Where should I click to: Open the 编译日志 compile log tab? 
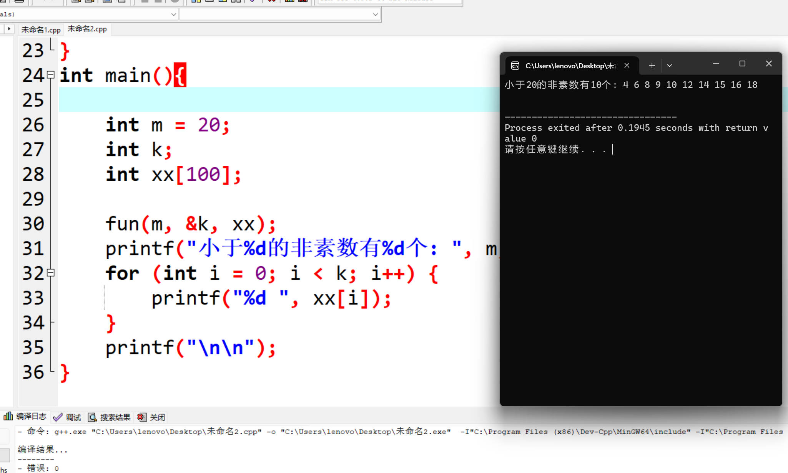point(25,417)
